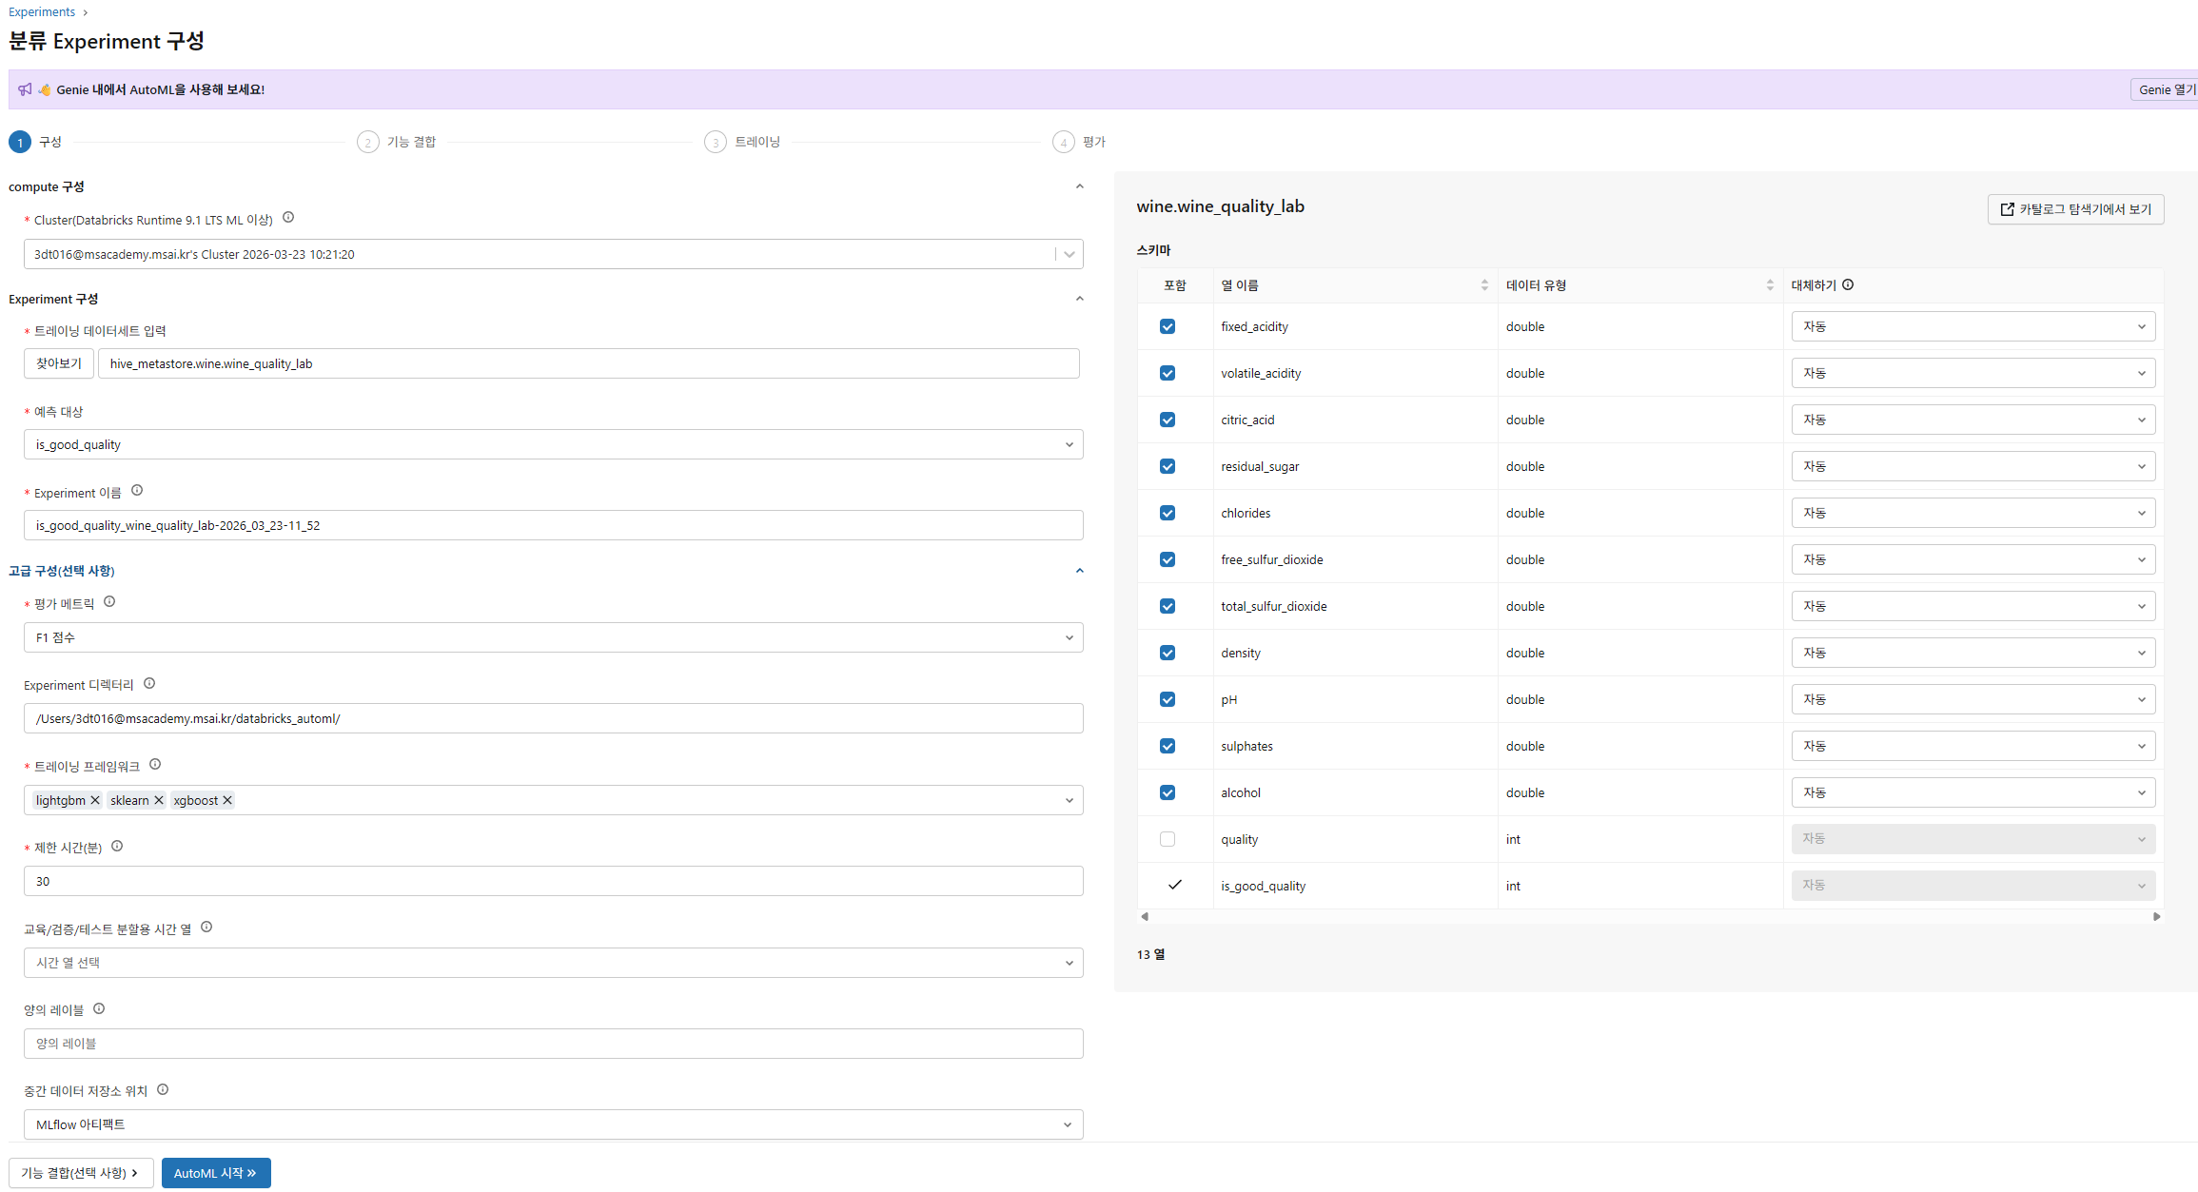Uncheck the fixed_acidity include checkbox
The width and height of the screenshot is (2198, 1192).
click(1168, 326)
